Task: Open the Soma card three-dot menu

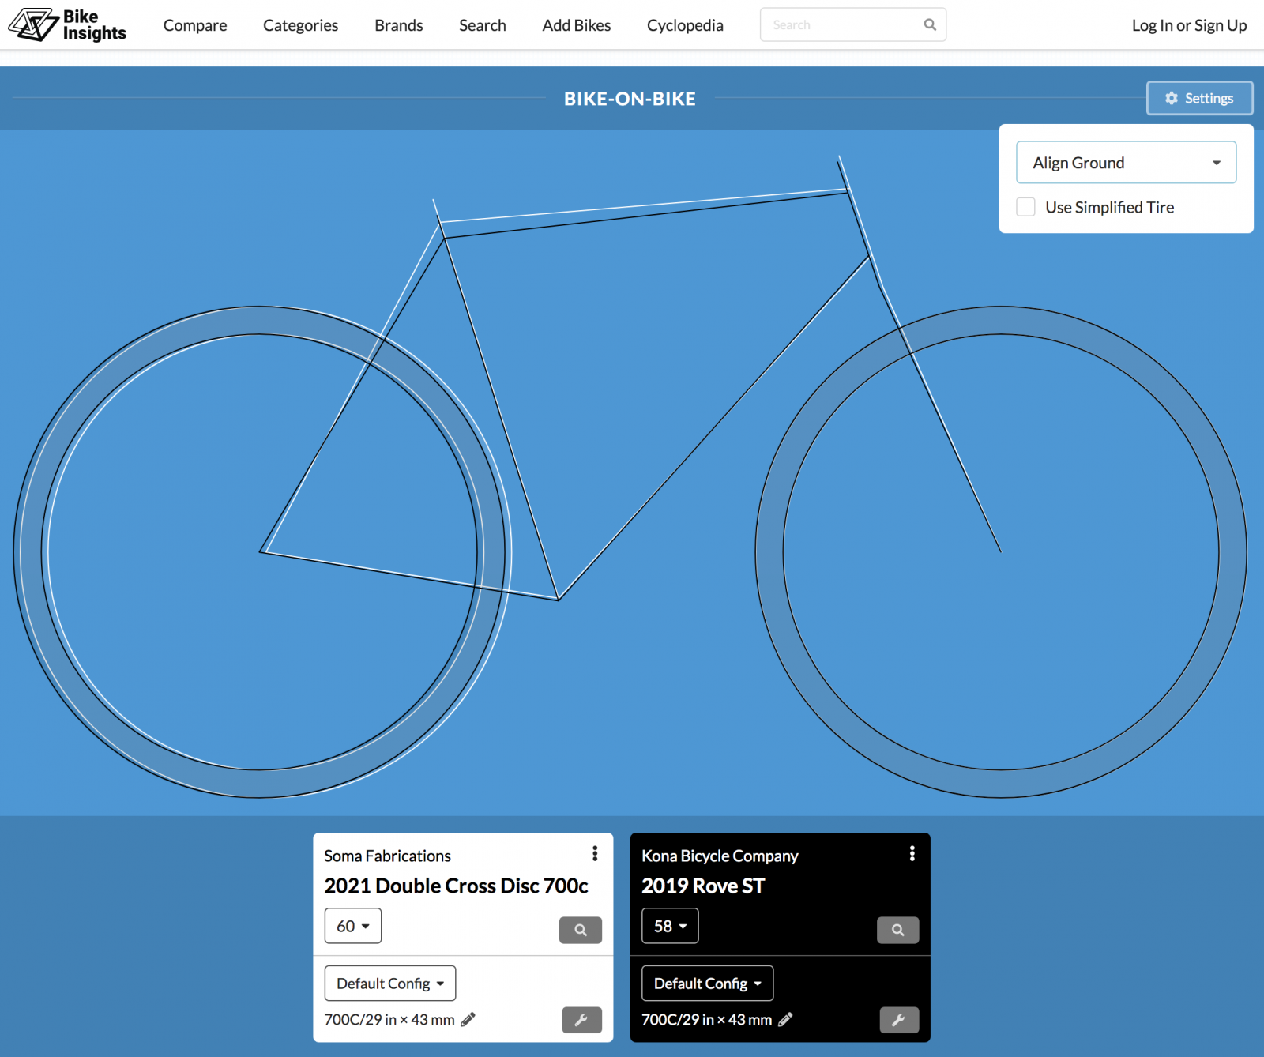Action: [x=595, y=853]
